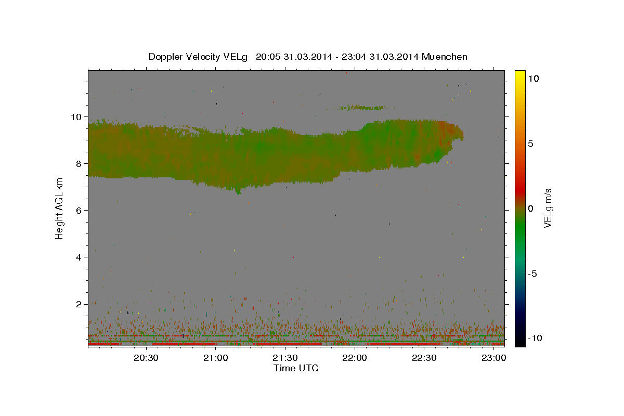Screen dimensions: 624x416
Task: Click the red ground clutter band at bottom
Action: 296,344
